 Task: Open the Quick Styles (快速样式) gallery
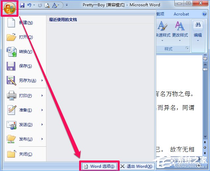tap(163, 31)
